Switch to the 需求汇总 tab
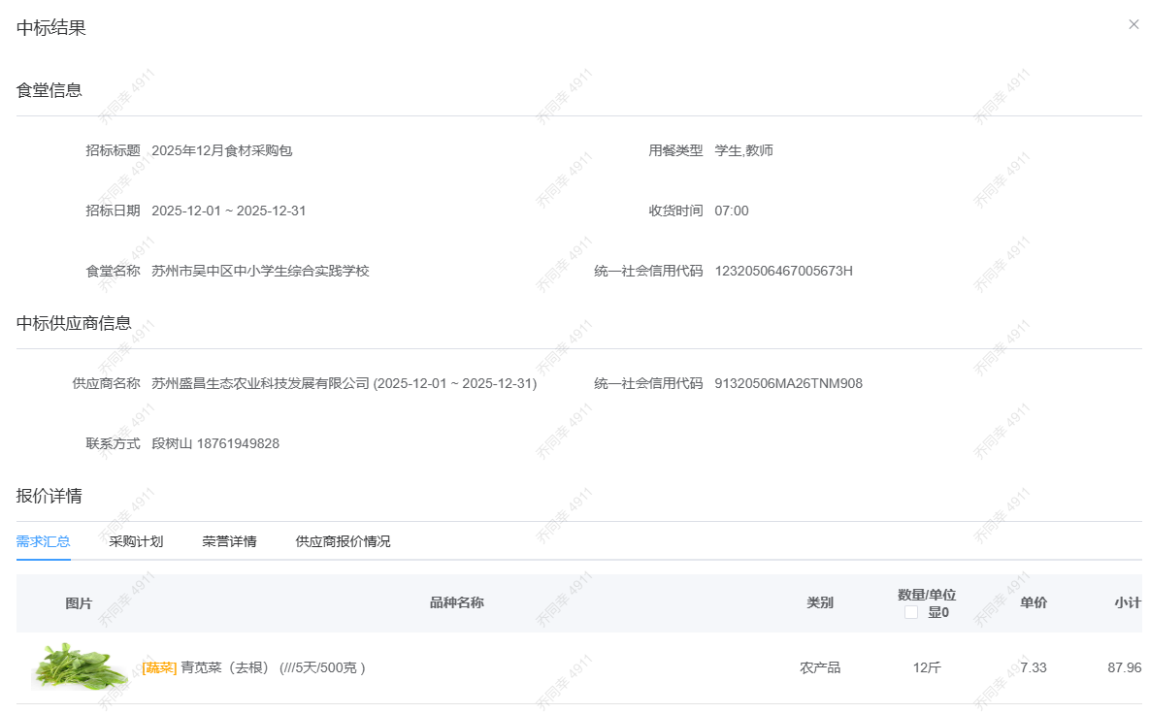The height and width of the screenshot is (714, 1150). [x=43, y=541]
